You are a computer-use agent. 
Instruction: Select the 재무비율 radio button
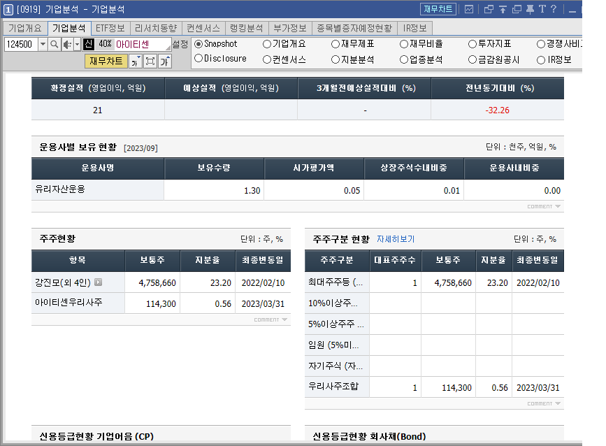pos(404,44)
